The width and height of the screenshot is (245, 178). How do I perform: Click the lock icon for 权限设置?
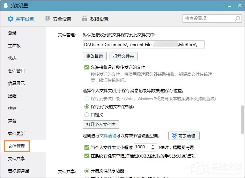click(85, 18)
